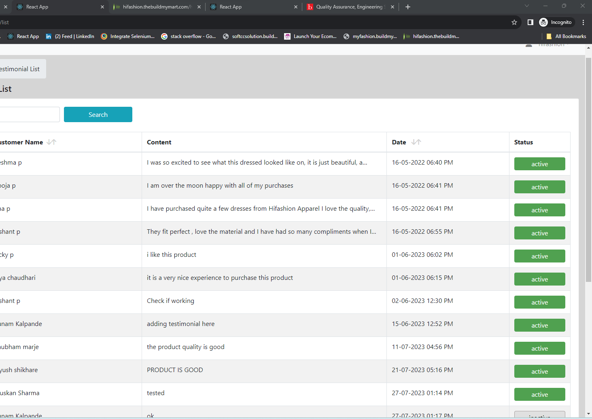The image size is (592, 419).
Task: Open the Testimonial List breadcrumb tab
Action: click(22, 69)
